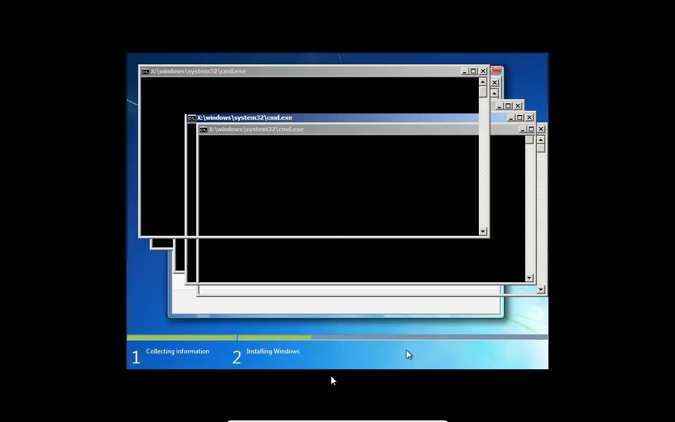Image resolution: width=675 pixels, height=422 pixels.
Task: Click the scroll-down arrow of the rightmost cmd window
Action: tap(541, 290)
